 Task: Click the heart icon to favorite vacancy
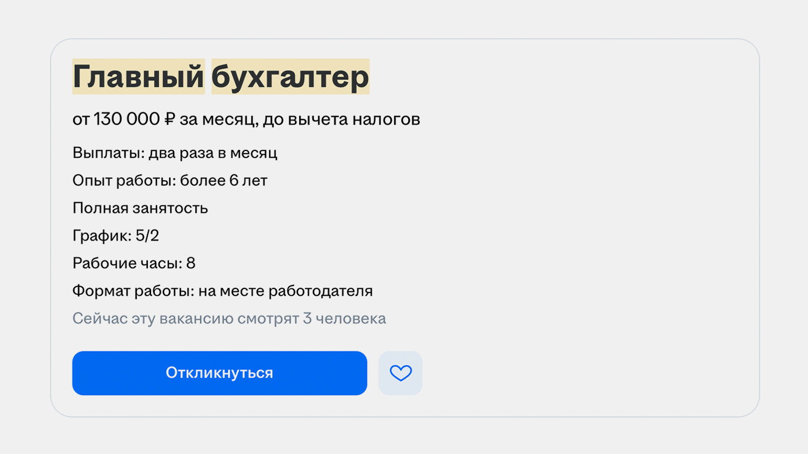400,373
